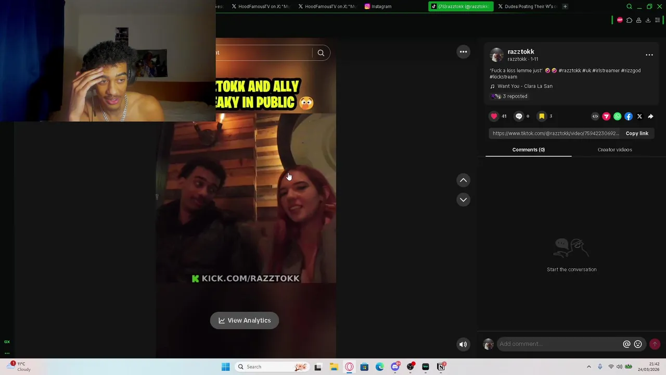Open Microsoft Store from the taskbar
The height and width of the screenshot is (375, 666).
pos(364,367)
